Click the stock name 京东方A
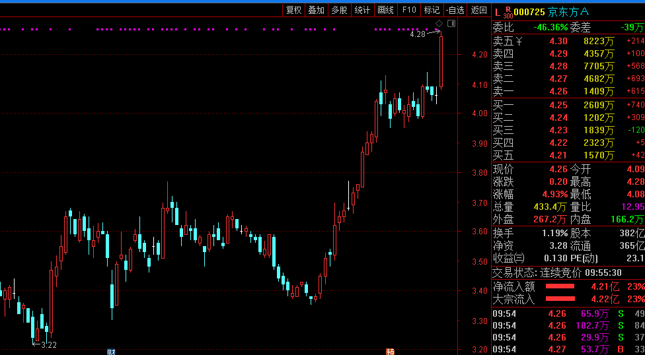Image resolution: width=645 pixels, height=355 pixels. (568, 12)
